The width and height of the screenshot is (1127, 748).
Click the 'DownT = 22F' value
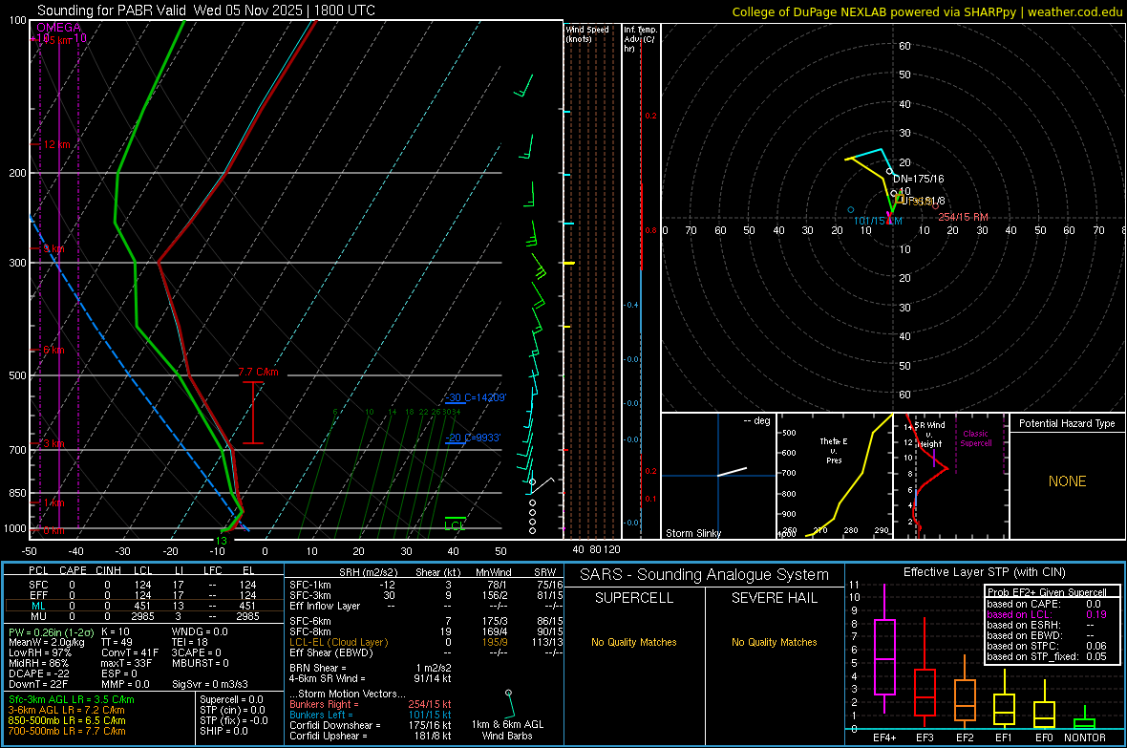coord(38,683)
